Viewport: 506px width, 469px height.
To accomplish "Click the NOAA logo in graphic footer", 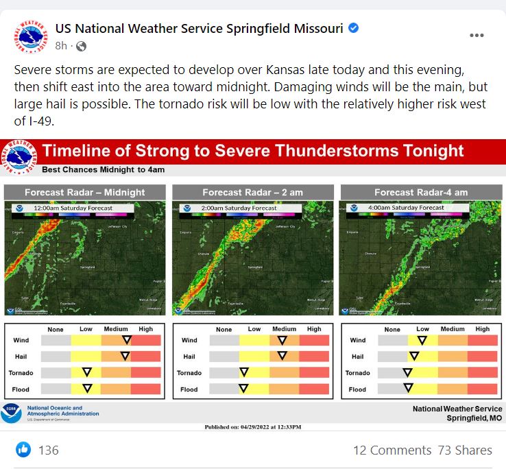I will click(11, 413).
